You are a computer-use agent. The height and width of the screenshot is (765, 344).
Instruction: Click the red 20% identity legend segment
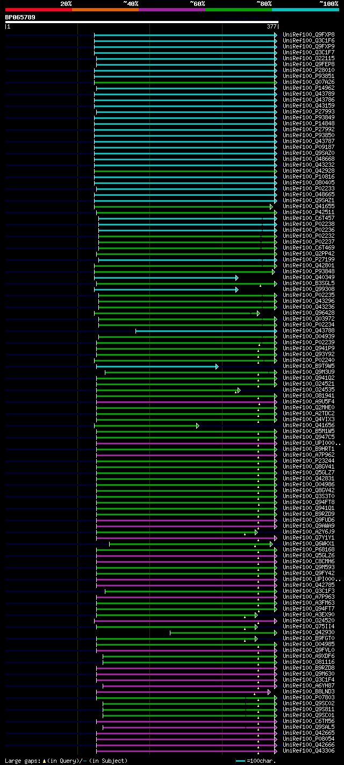point(38,10)
